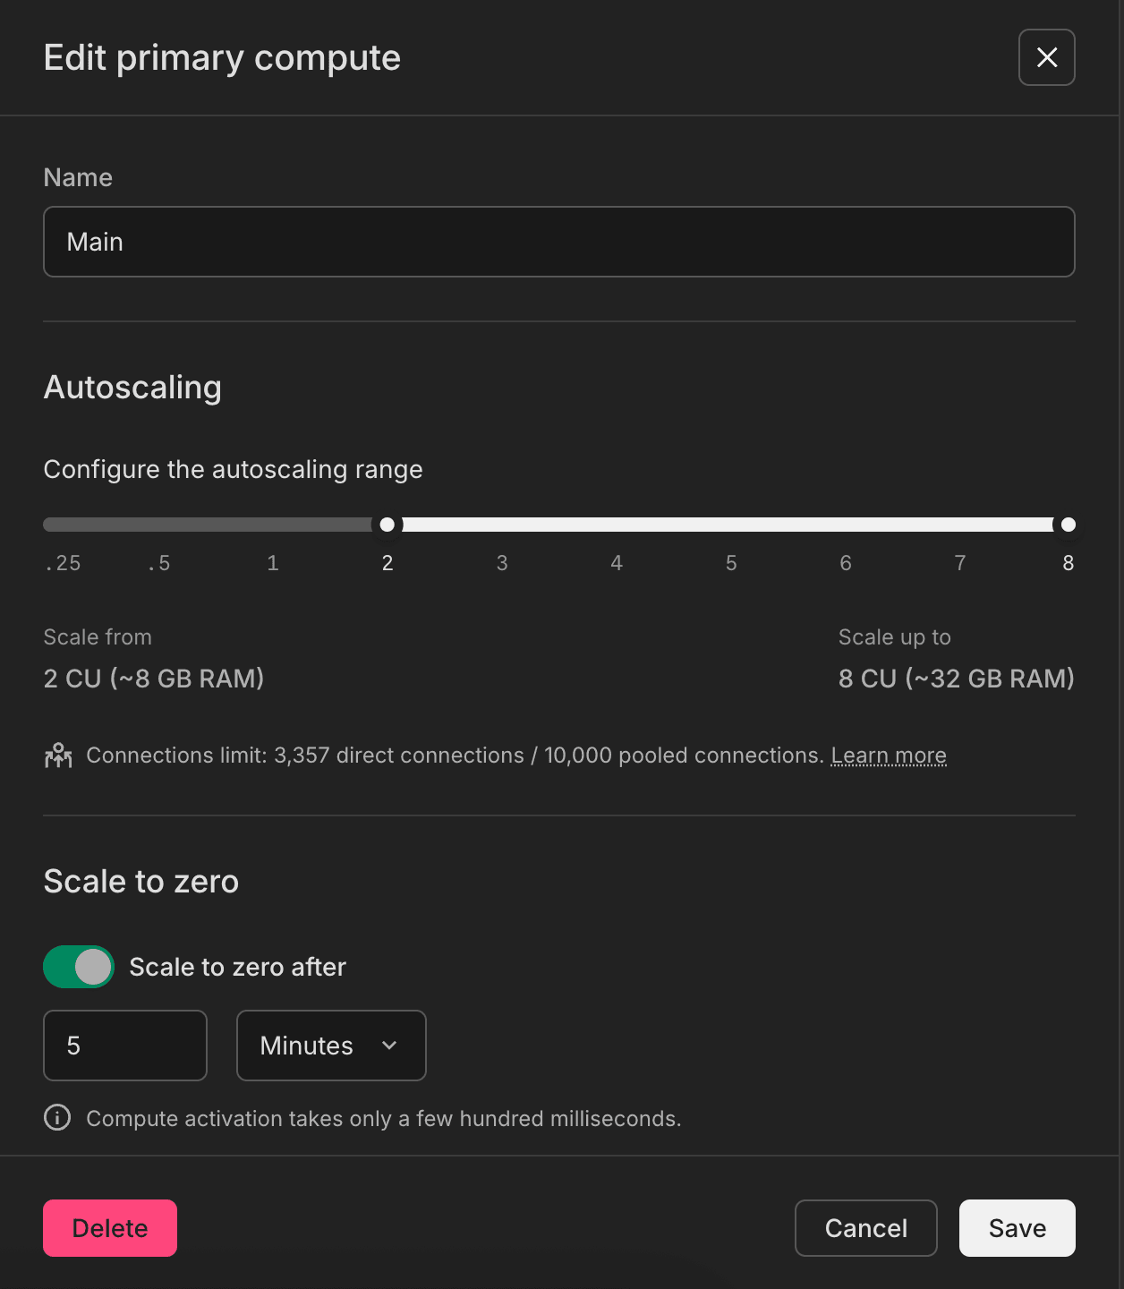1124x1289 pixels.
Task: Delete the Main compute endpoint
Action: click(109, 1228)
